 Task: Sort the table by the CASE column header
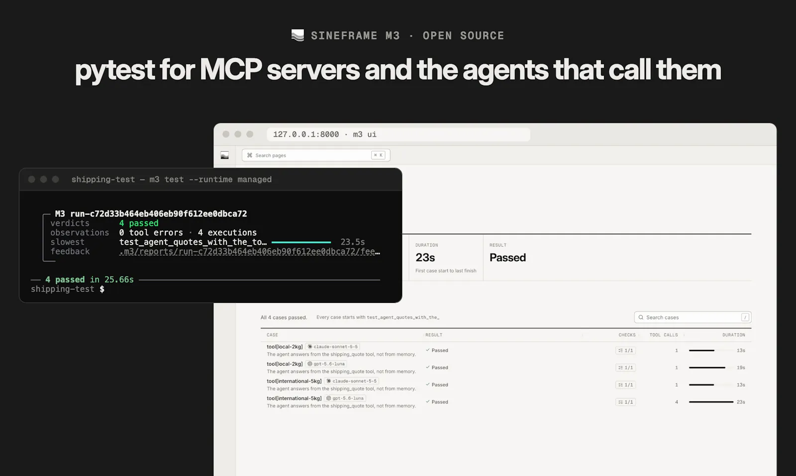tap(272, 335)
